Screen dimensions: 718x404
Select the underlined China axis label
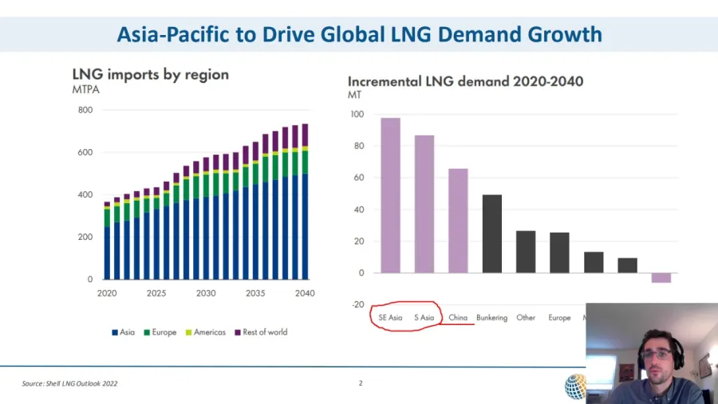click(458, 318)
